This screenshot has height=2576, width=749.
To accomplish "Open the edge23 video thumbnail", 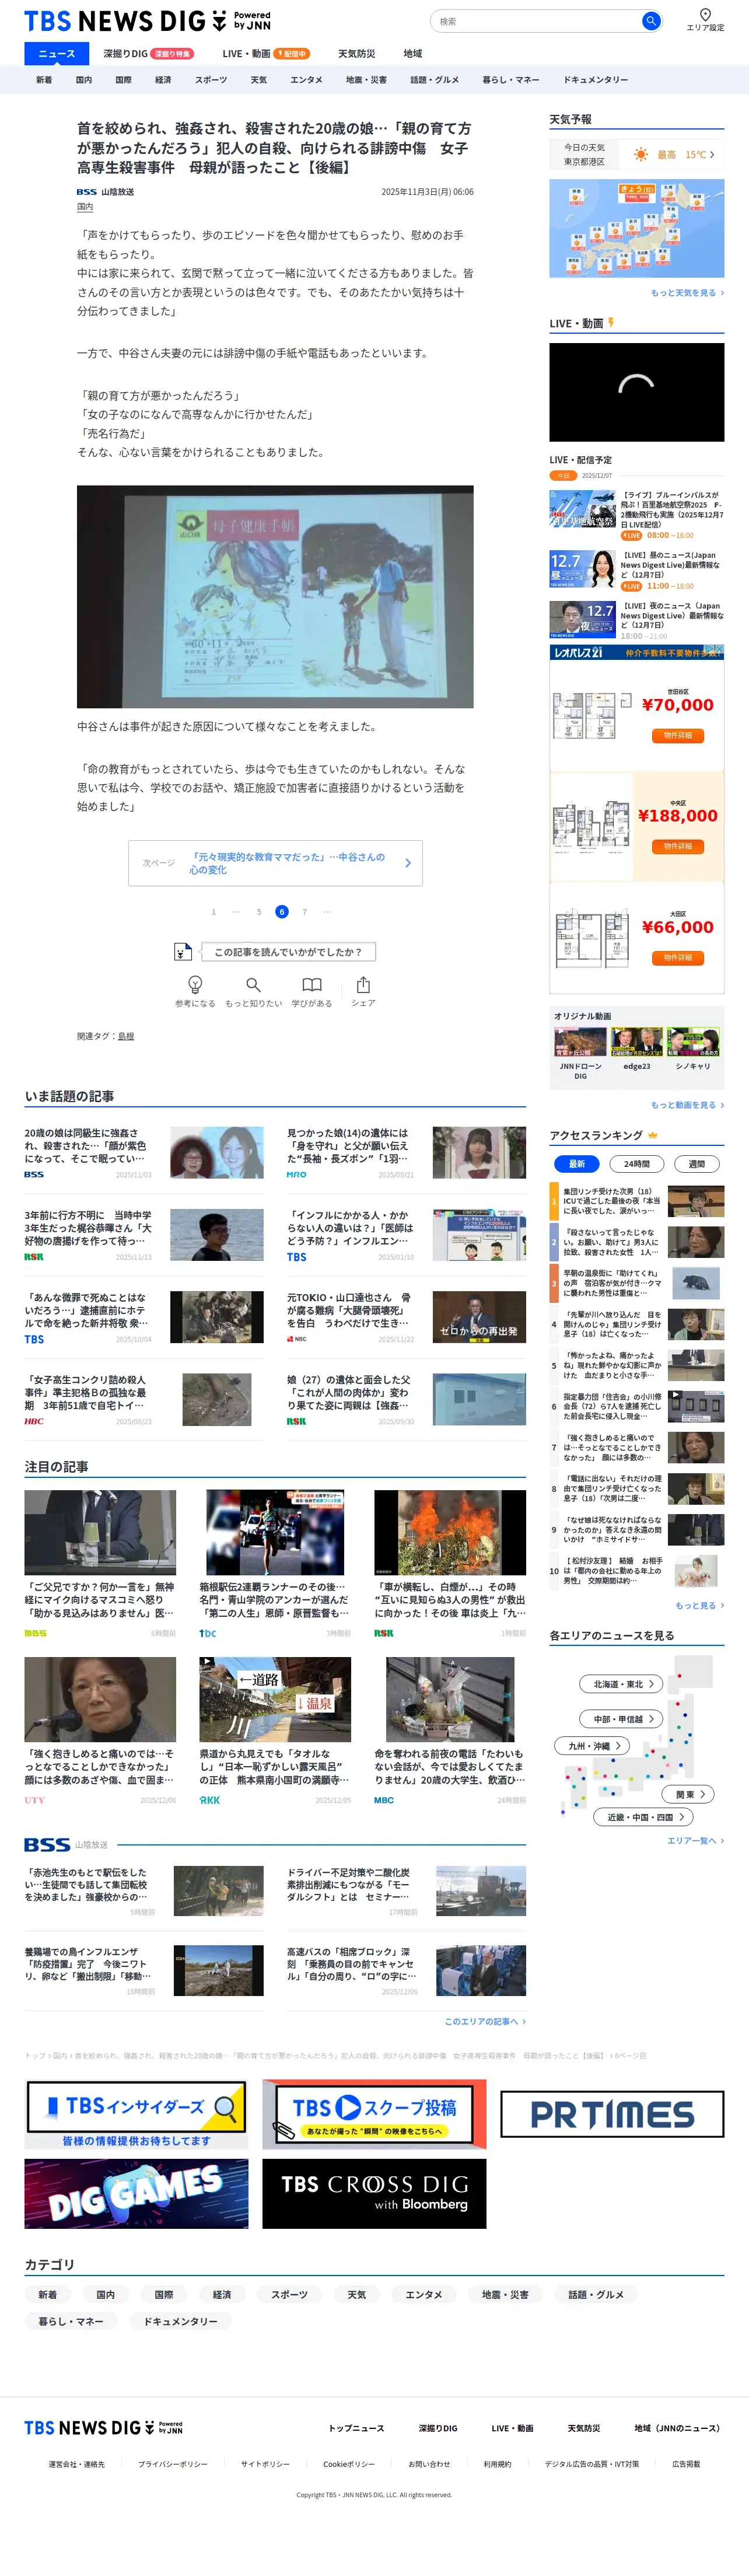I will pos(637,1042).
